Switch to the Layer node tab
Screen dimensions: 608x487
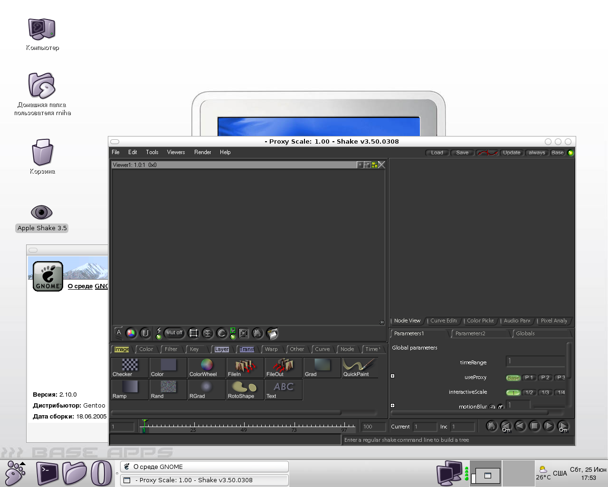click(x=221, y=349)
